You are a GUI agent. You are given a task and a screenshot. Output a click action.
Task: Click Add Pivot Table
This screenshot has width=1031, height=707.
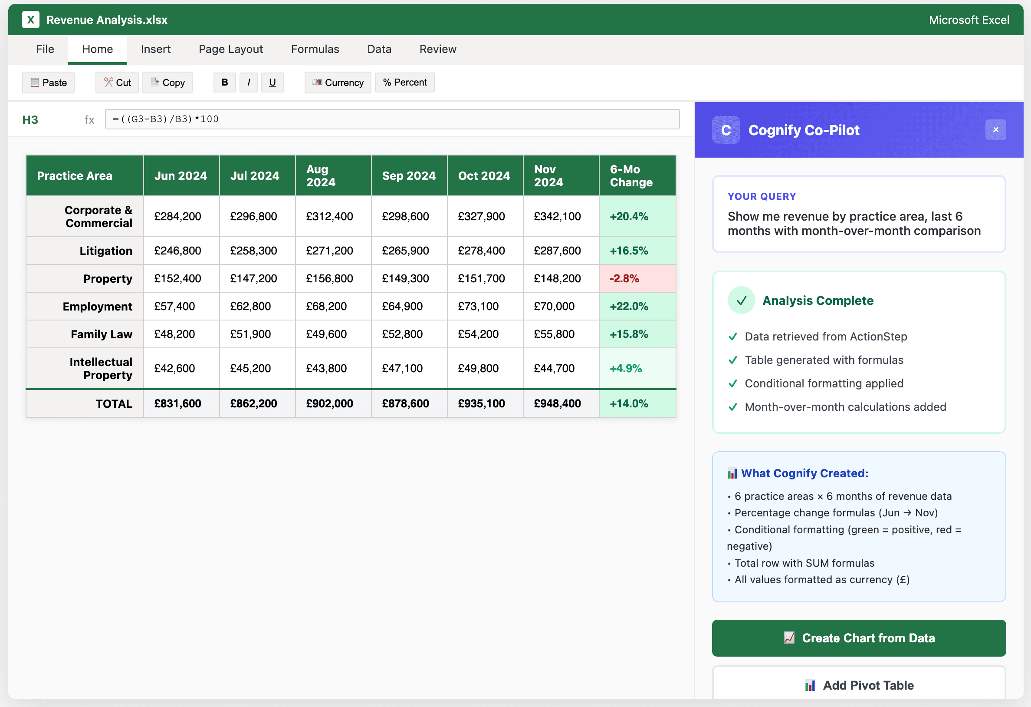[859, 685]
